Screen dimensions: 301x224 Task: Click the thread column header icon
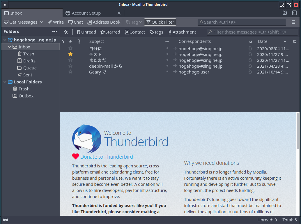[x=63, y=41]
